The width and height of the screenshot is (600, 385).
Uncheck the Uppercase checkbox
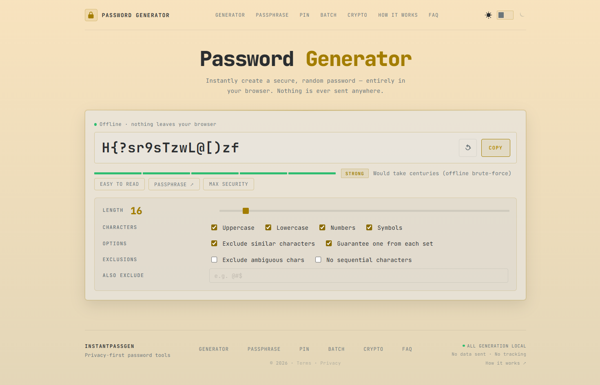pos(214,227)
